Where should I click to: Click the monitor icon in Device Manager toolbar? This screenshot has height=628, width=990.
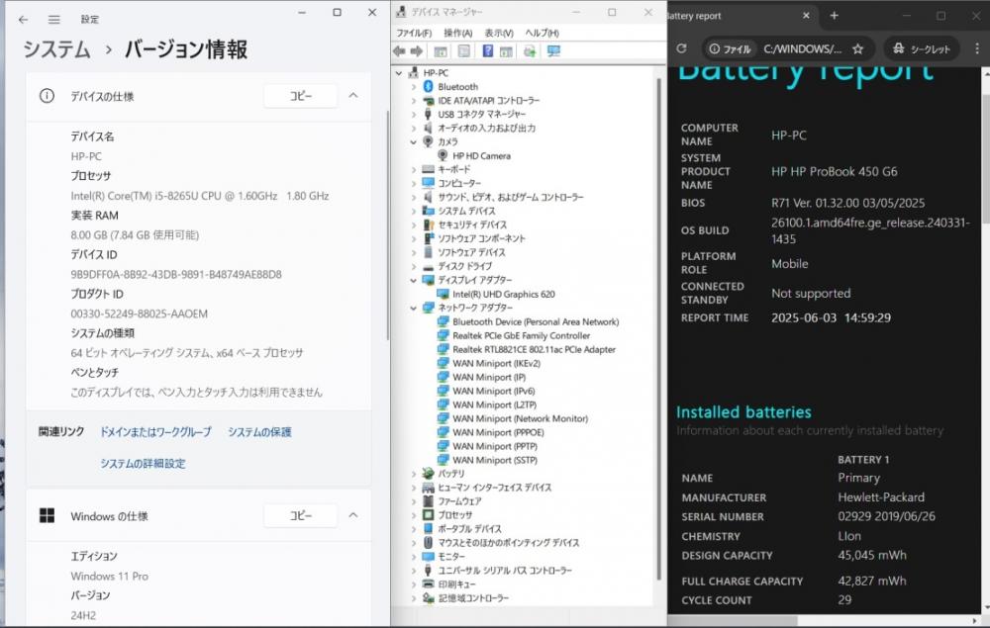pos(553,51)
